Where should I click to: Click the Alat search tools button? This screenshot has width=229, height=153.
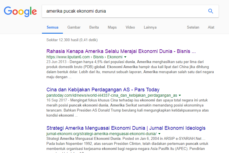click(211, 27)
